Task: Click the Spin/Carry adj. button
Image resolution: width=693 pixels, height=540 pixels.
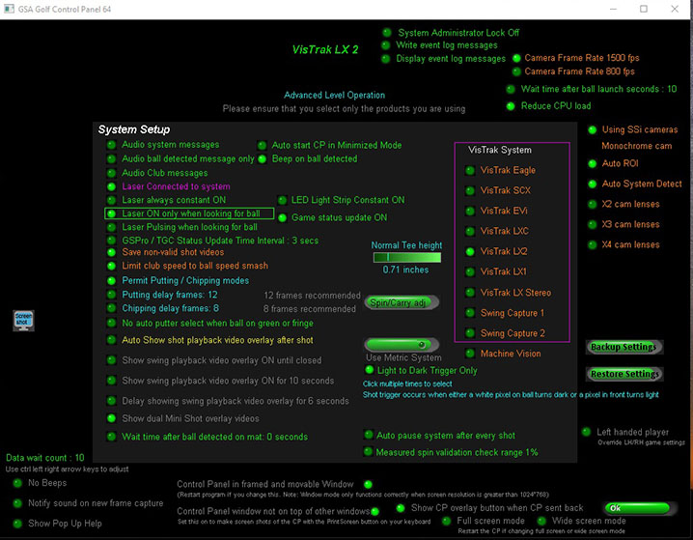Action: [x=401, y=302]
